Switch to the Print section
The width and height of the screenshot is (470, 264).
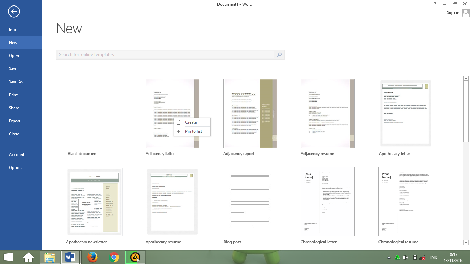tap(13, 95)
